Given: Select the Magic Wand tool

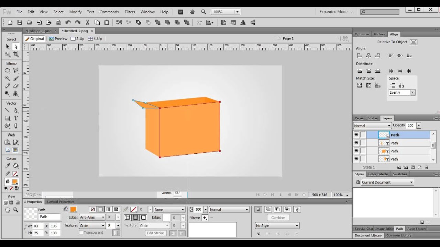Looking at the screenshot, I should coord(8,78).
